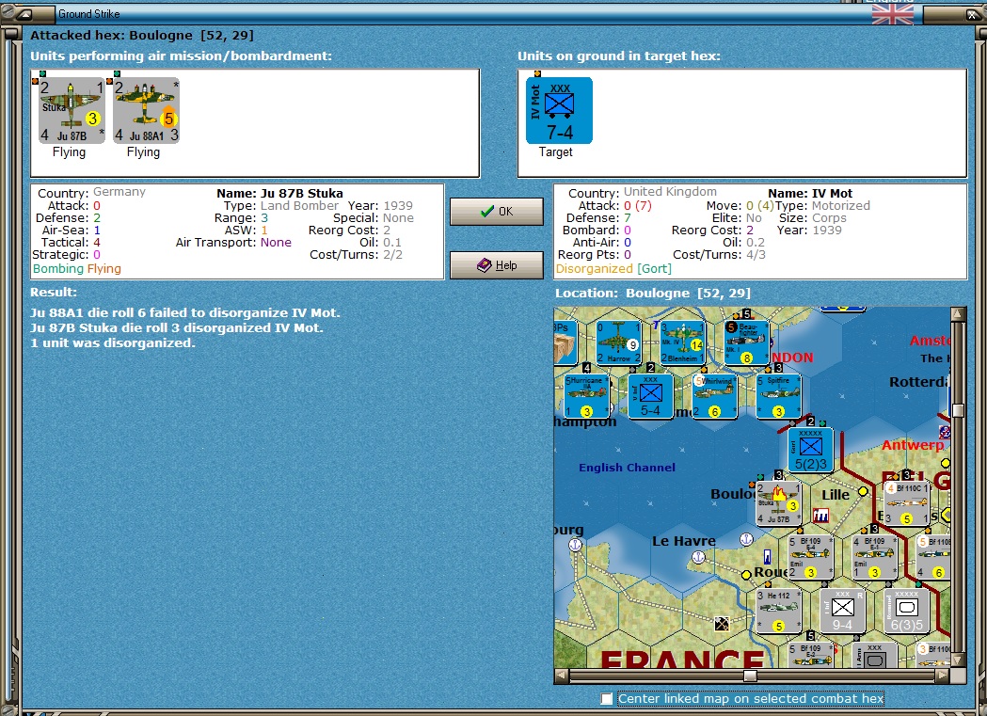The width and height of the screenshot is (987, 716).
Task: Click the Lille city yellow marker
Action: [863, 491]
